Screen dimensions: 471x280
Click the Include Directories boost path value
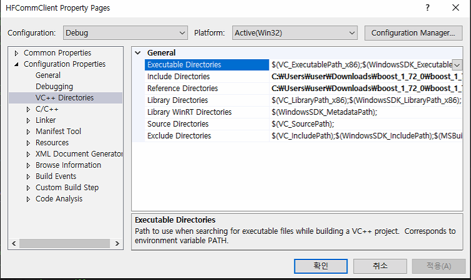tap(366, 77)
